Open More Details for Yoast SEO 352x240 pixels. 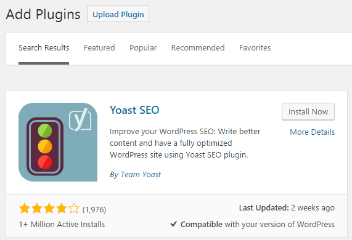[x=313, y=132]
